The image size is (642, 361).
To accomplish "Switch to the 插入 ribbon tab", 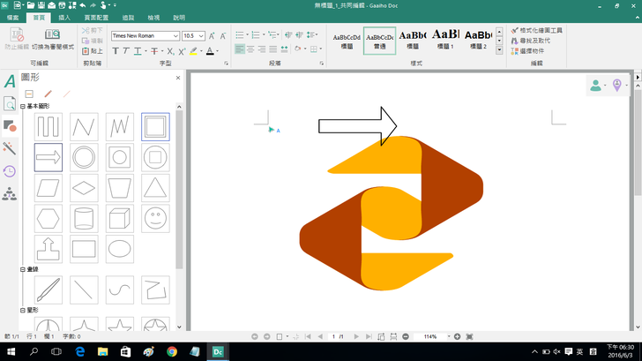I will pyautogui.click(x=64, y=18).
